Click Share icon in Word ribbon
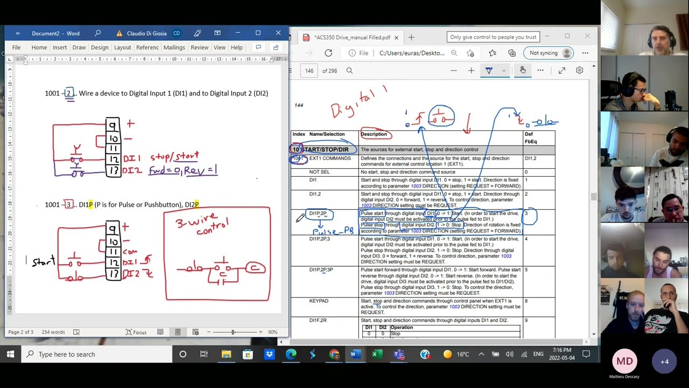 click(x=276, y=47)
